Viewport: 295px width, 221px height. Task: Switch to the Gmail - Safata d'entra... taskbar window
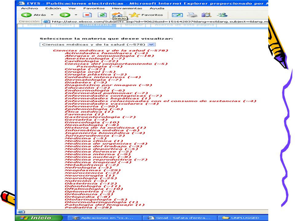[179, 218]
